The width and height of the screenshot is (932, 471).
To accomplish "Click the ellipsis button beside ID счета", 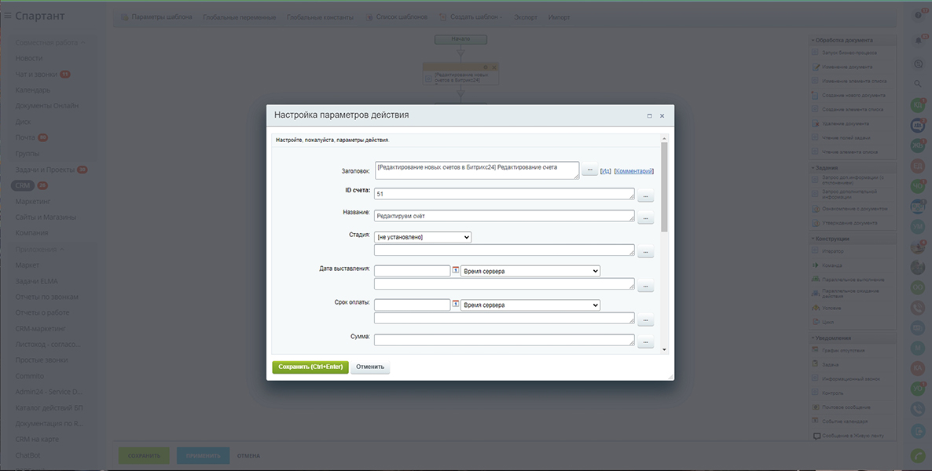I will pyautogui.click(x=645, y=196).
